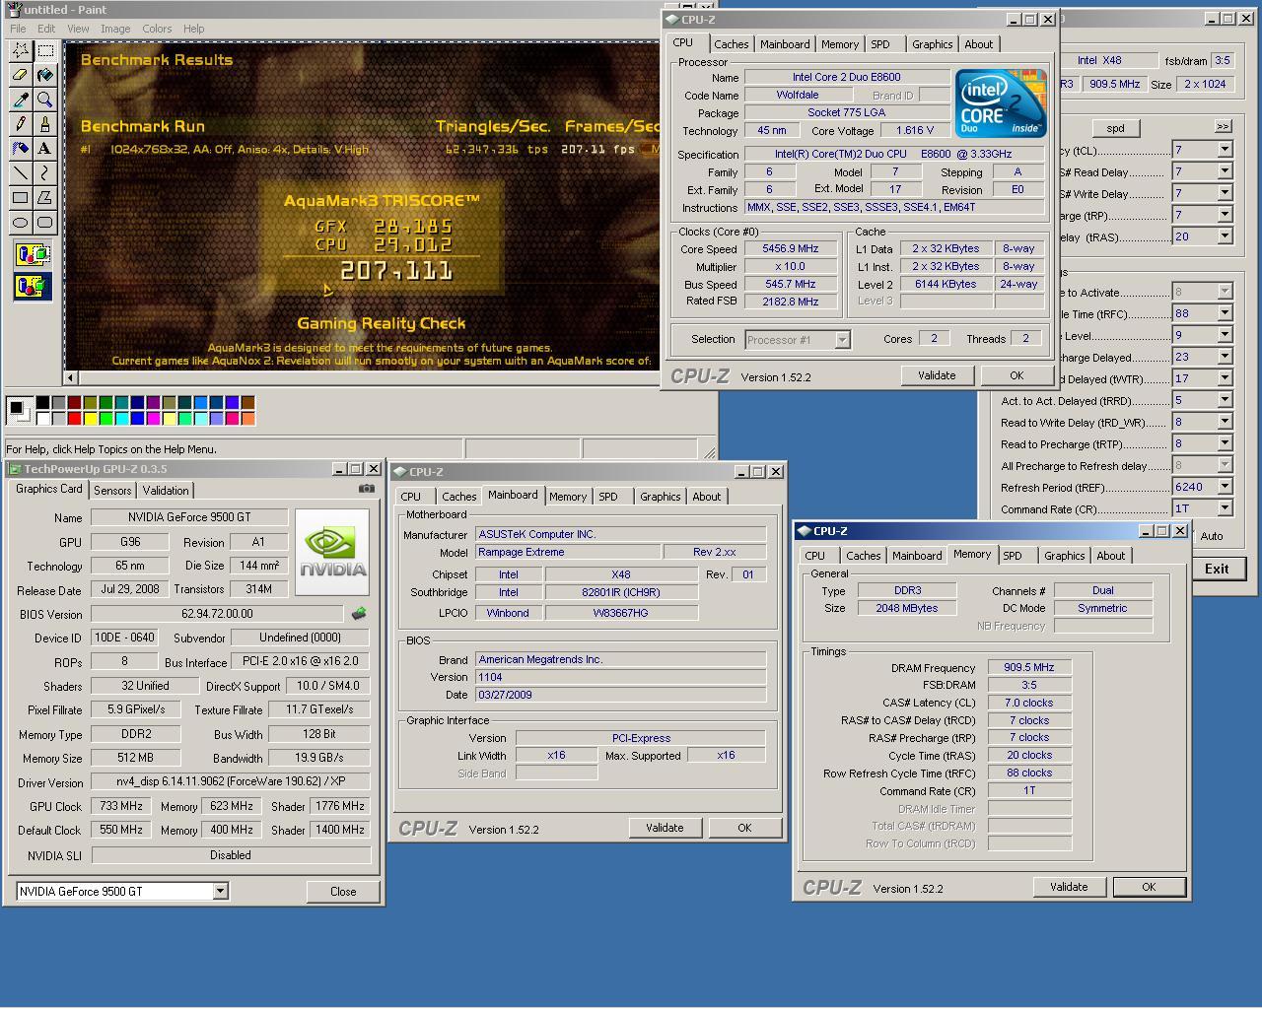Click the Close button in GPU-Z
Screen dimensions: 1262x1009
[343, 891]
